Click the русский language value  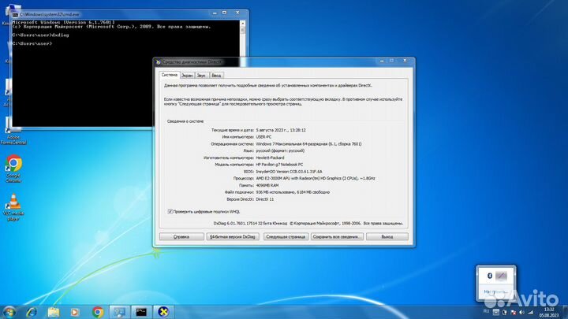pos(280,150)
